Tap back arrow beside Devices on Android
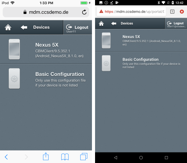 coord(114,23)
